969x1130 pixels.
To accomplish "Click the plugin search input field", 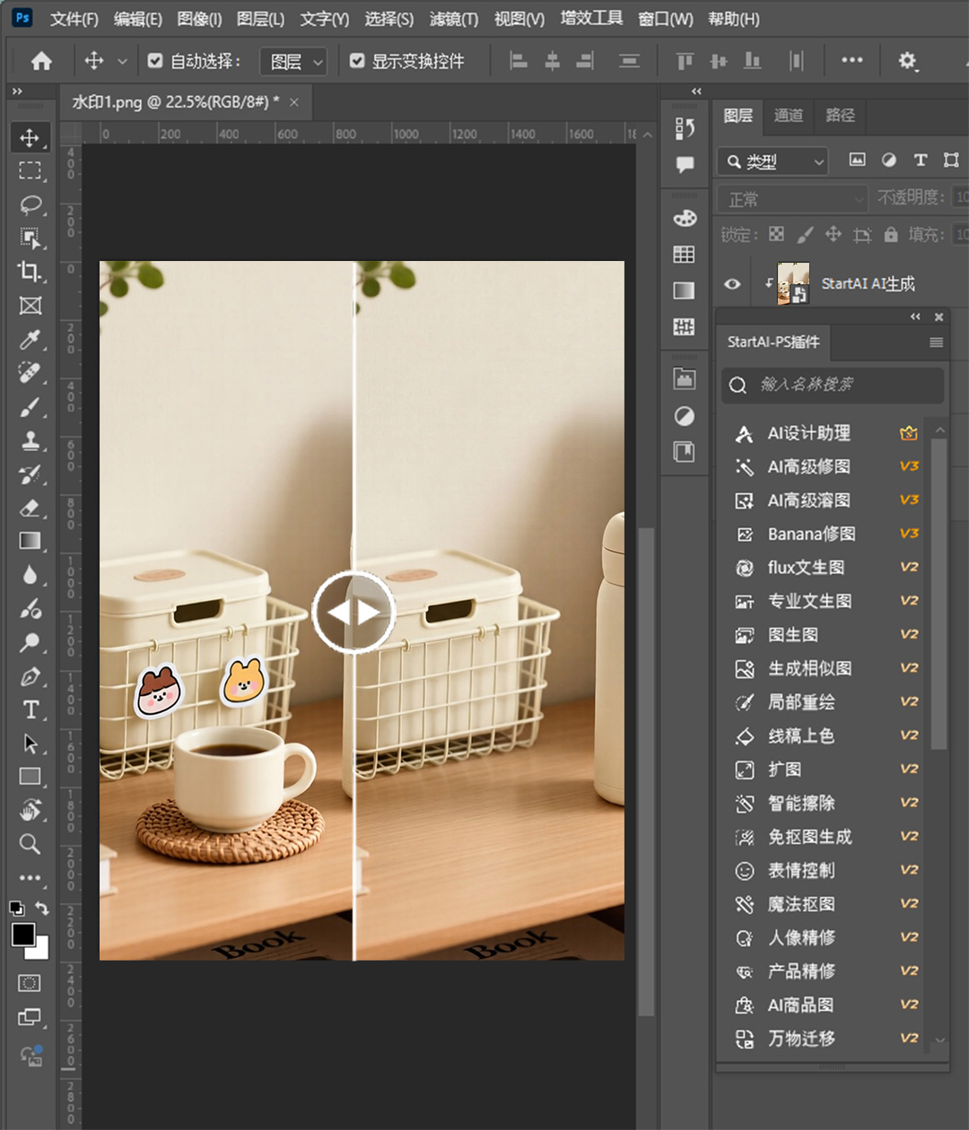I will pyautogui.click(x=834, y=385).
